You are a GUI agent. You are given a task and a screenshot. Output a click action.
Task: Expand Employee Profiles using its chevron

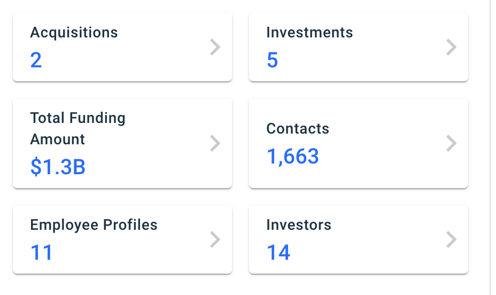(215, 239)
